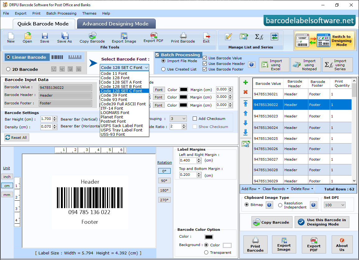The width and height of the screenshot is (359, 260).
Task: Toggle Use Barcode Header checkbox
Action: pyautogui.click(x=205, y=64)
